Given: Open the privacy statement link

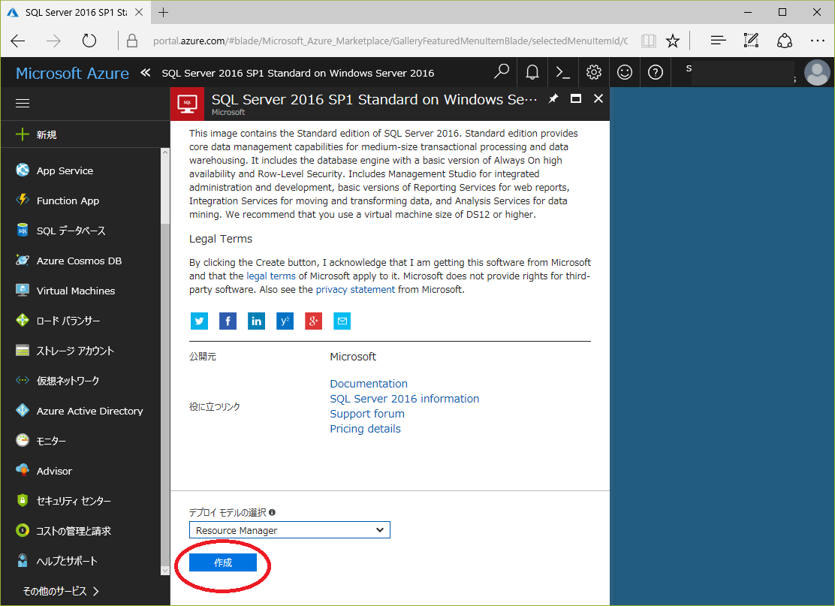Looking at the screenshot, I should pos(355,289).
